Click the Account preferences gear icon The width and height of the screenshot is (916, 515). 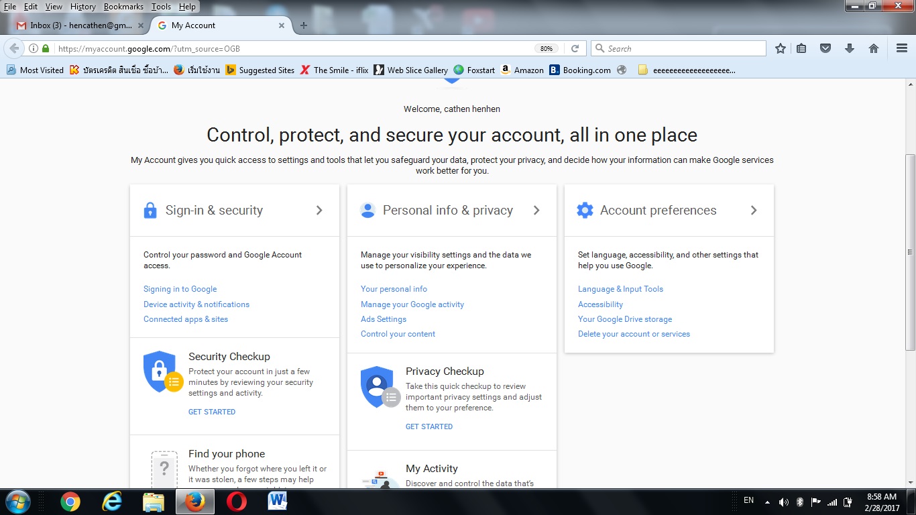pyautogui.click(x=585, y=211)
